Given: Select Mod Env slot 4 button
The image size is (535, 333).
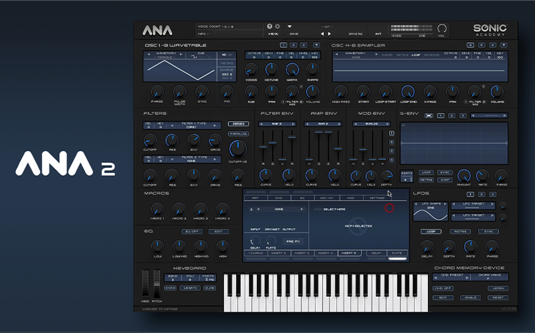Looking at the screenshot, I should 392,160.
